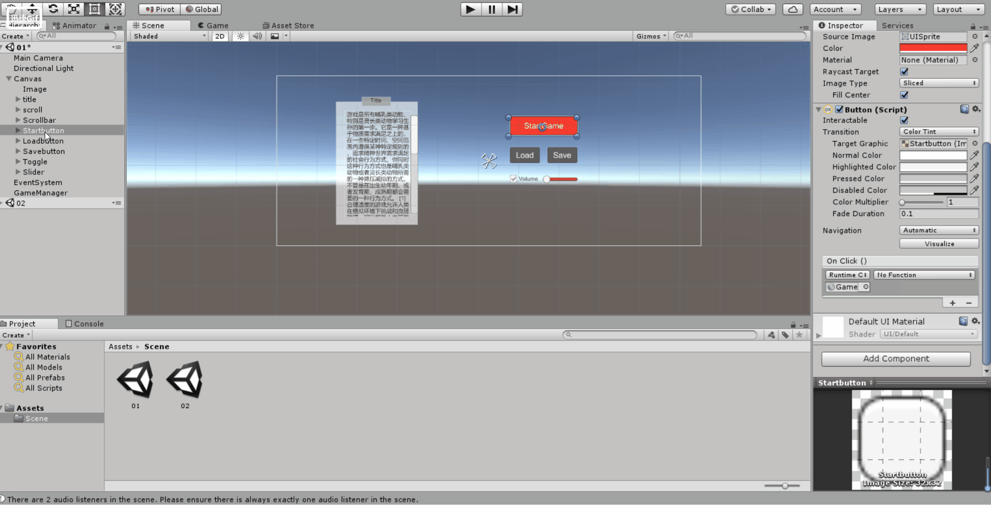Viewport: 991px width, 505px height.
Task: Toggle Fill Center checkbox
Action: (x=904, y=95)
